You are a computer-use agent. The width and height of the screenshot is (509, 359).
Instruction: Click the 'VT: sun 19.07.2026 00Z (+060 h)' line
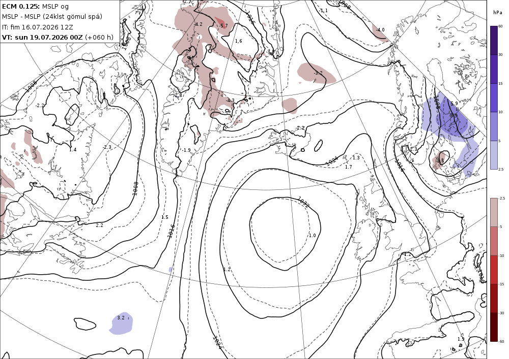(x=58, y=37)
